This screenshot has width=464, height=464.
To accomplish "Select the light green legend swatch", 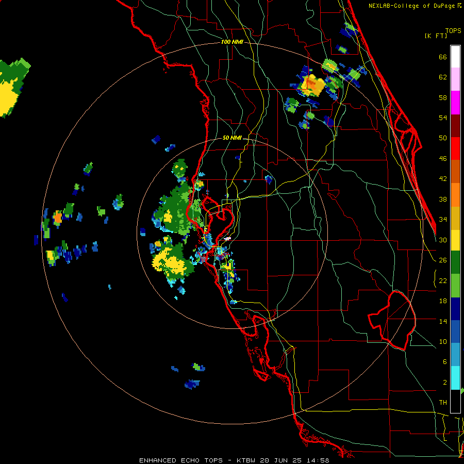I will click(x=455, y=286).
